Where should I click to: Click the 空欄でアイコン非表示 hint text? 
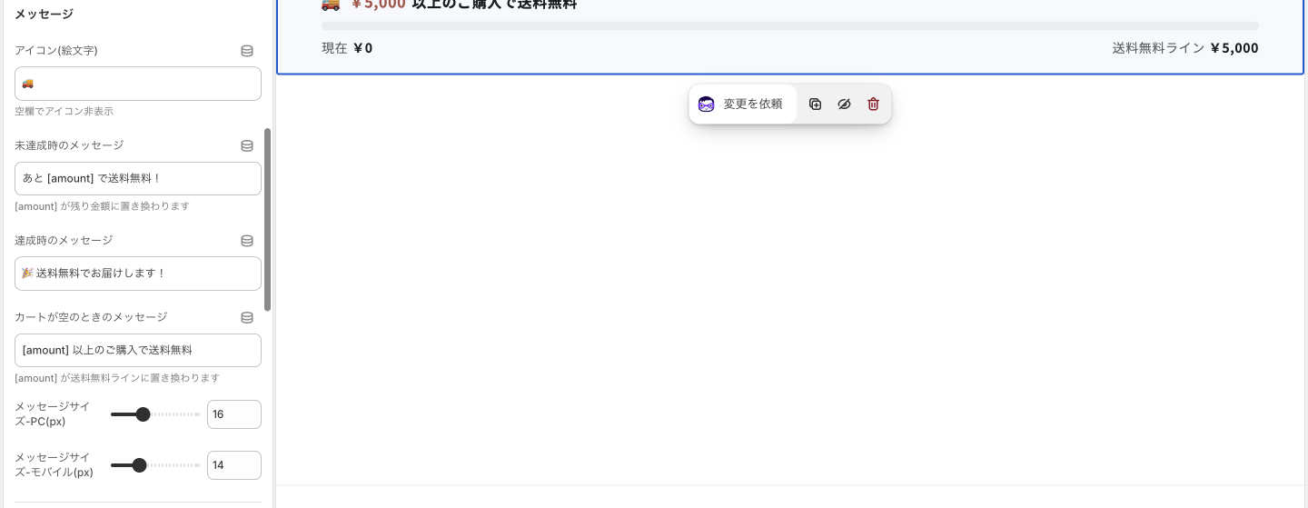(64, 111)
